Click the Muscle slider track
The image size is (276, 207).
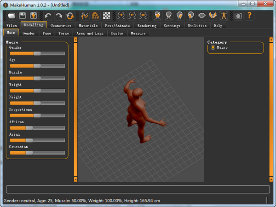tap(51, 78)
